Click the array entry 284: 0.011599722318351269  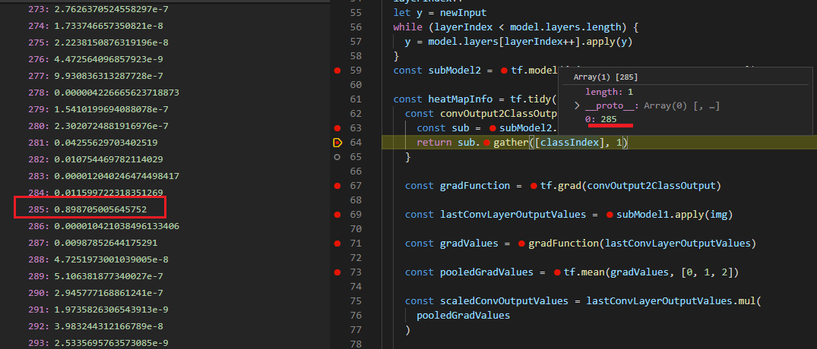(96, 193)
